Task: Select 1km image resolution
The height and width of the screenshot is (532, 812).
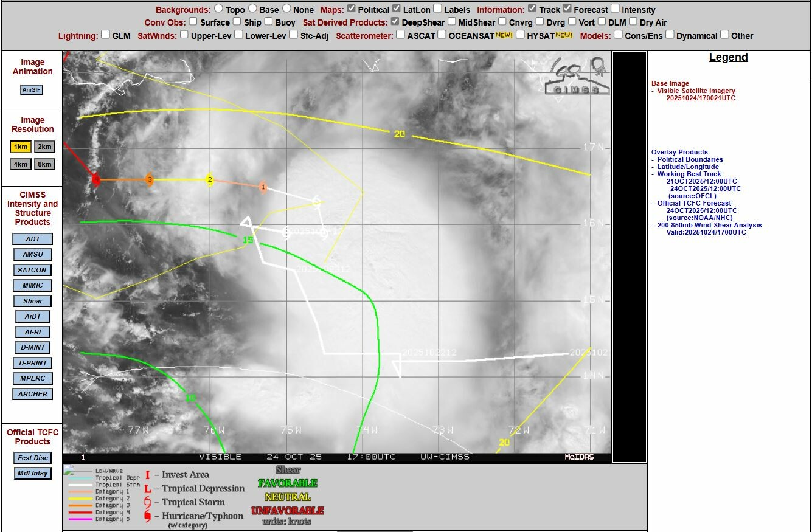Action: [x=21, y=147]
